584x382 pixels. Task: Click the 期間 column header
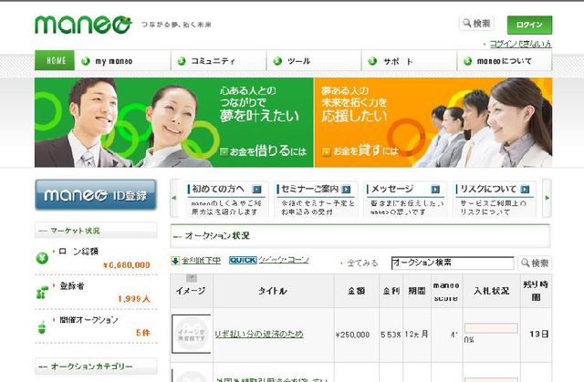417,291
